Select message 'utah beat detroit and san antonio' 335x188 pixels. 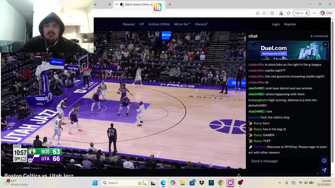click(x=289, y=89)
